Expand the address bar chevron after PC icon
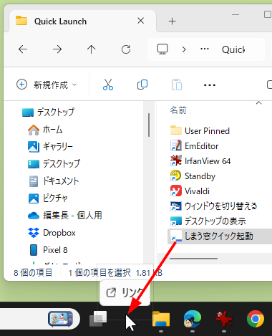272x336 pixels. pos(184,49)
